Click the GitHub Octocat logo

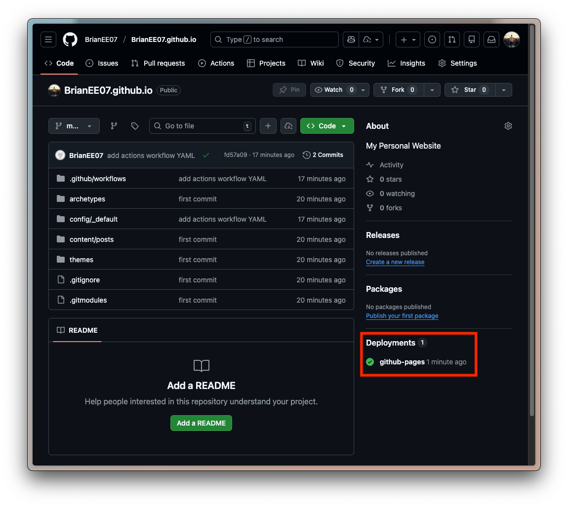(x=70, y=39)
